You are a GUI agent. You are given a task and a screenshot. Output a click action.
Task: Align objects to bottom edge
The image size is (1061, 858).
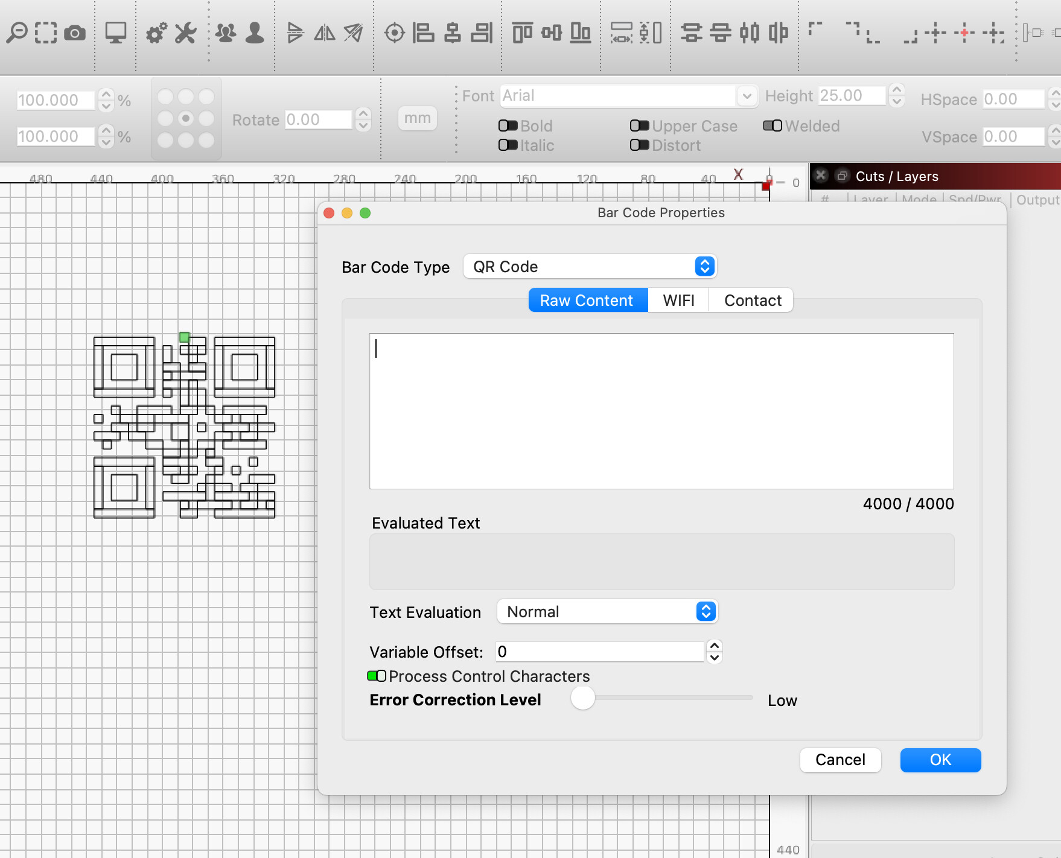(x=581, y=33)
